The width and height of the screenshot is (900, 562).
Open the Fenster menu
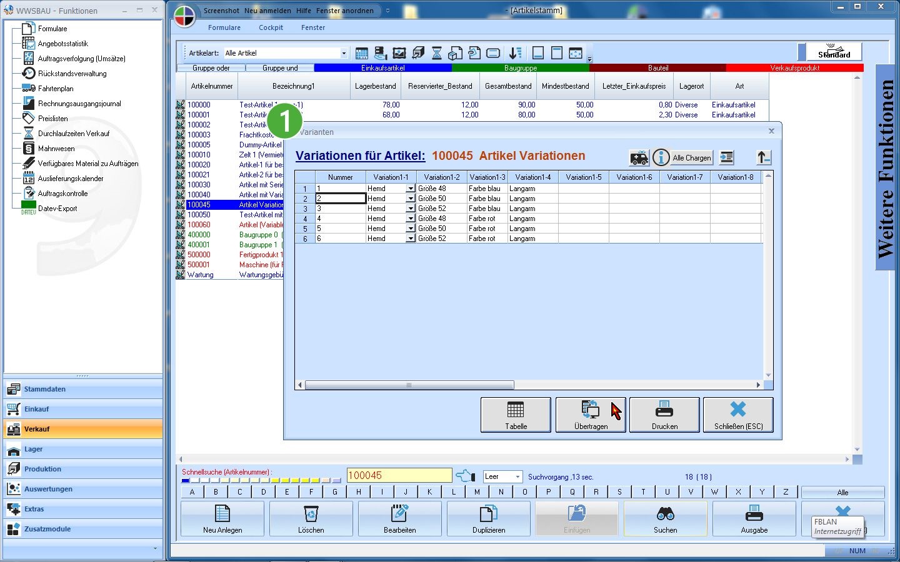tap(313, 27)
